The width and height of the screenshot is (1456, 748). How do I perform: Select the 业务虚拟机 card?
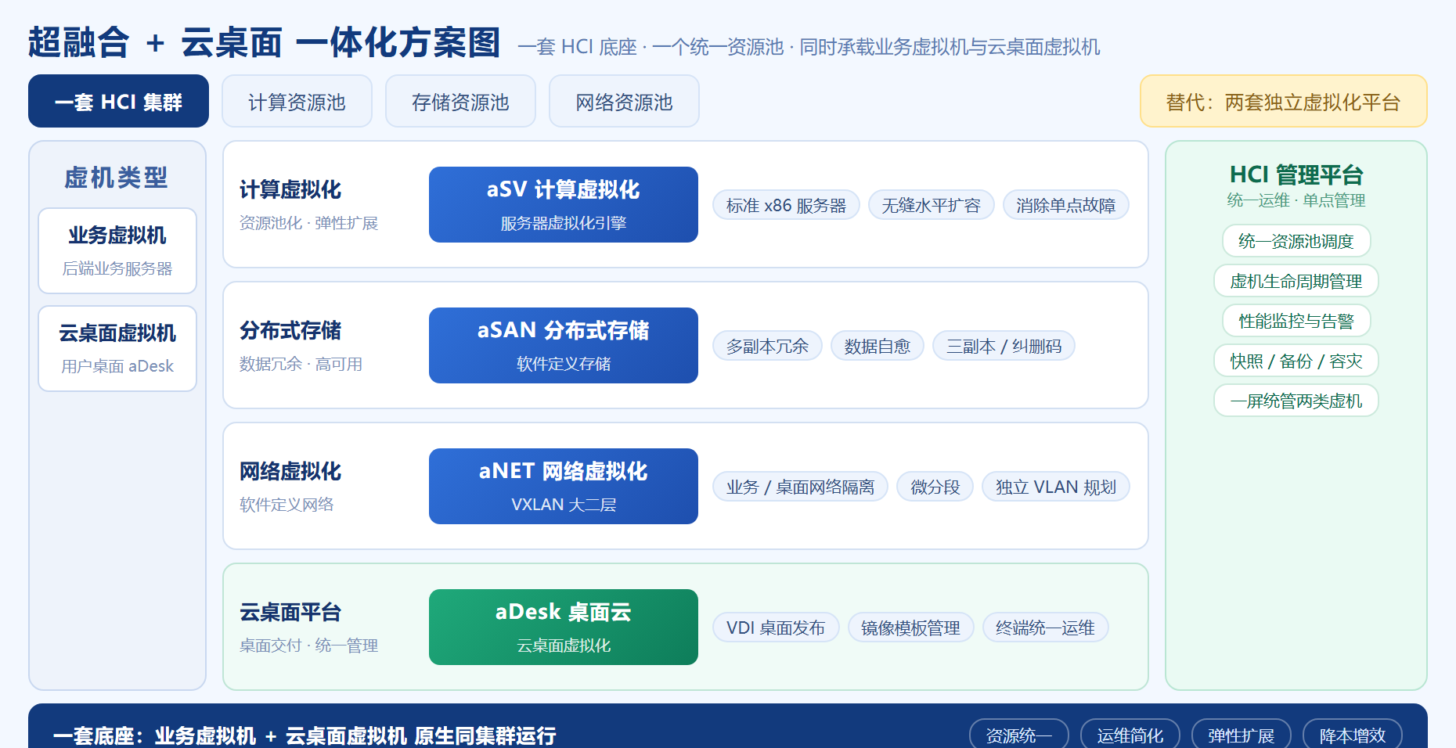[x=117, y=250]
